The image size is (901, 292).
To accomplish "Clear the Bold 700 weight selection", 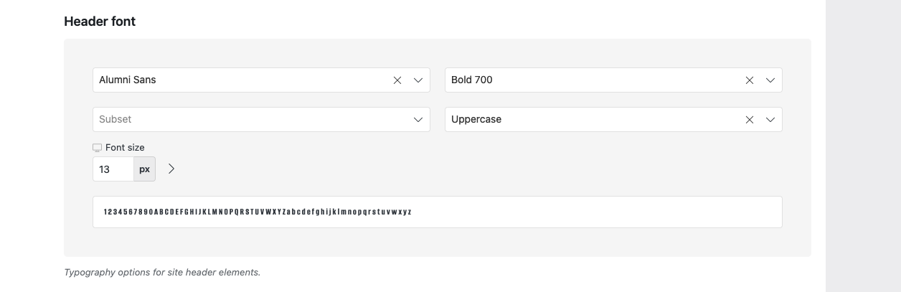I will 750,80.
